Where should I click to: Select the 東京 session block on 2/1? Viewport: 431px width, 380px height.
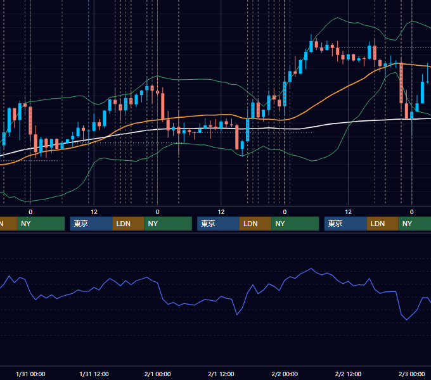(218, 224)
